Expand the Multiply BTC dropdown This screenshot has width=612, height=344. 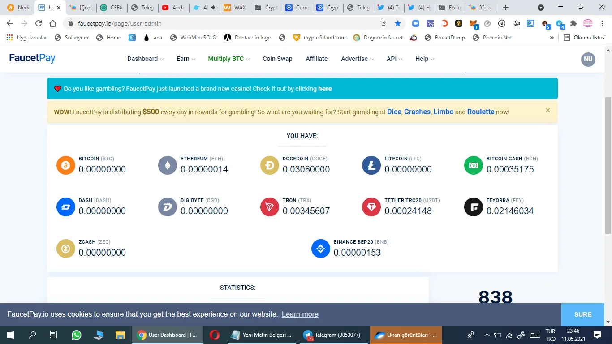point(229,59)
